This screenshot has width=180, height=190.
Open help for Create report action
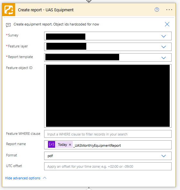pyautogui.click(x=157, y=10)
